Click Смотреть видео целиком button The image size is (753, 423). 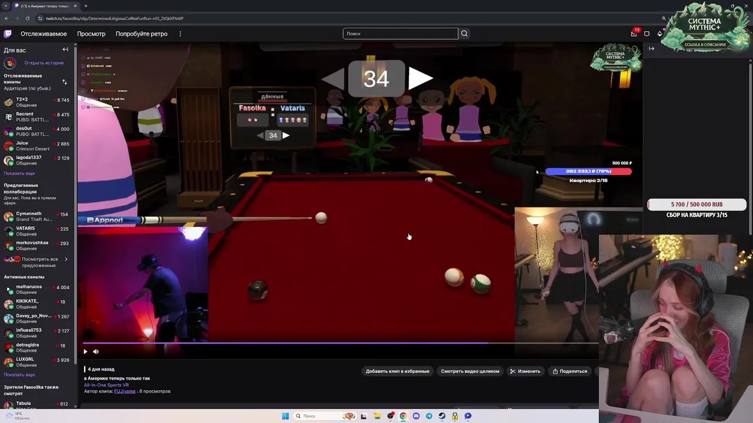[470, 371]
